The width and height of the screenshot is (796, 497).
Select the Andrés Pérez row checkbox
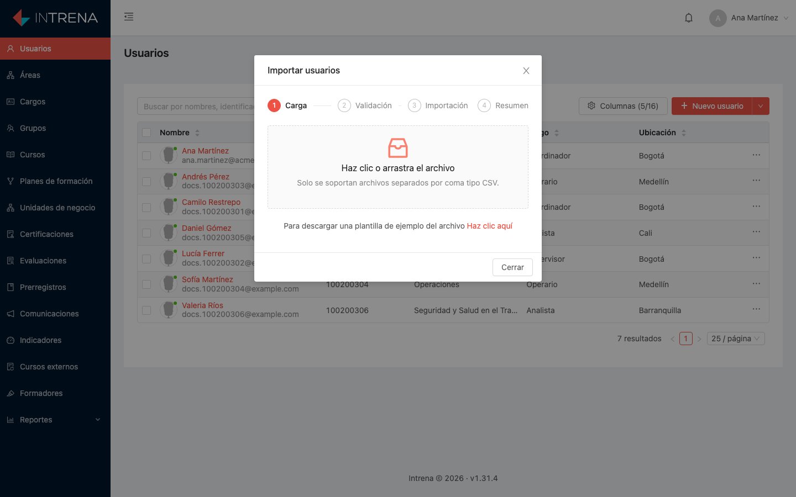tap(146, 182)
